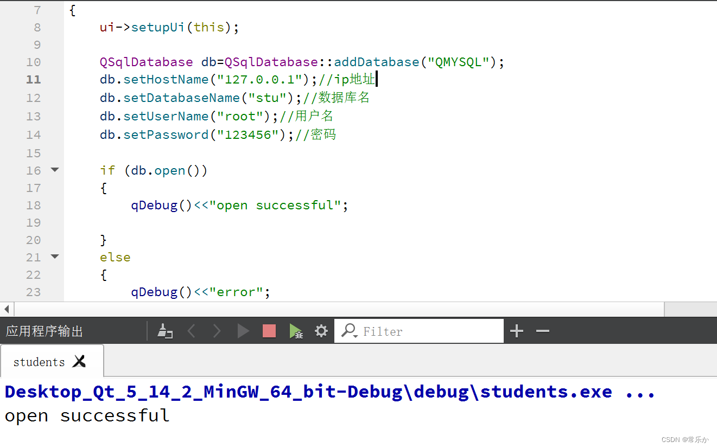717x448 pixels.
Task: Click the horizontal scrollbar left arrow
Action: click(7, 309)
